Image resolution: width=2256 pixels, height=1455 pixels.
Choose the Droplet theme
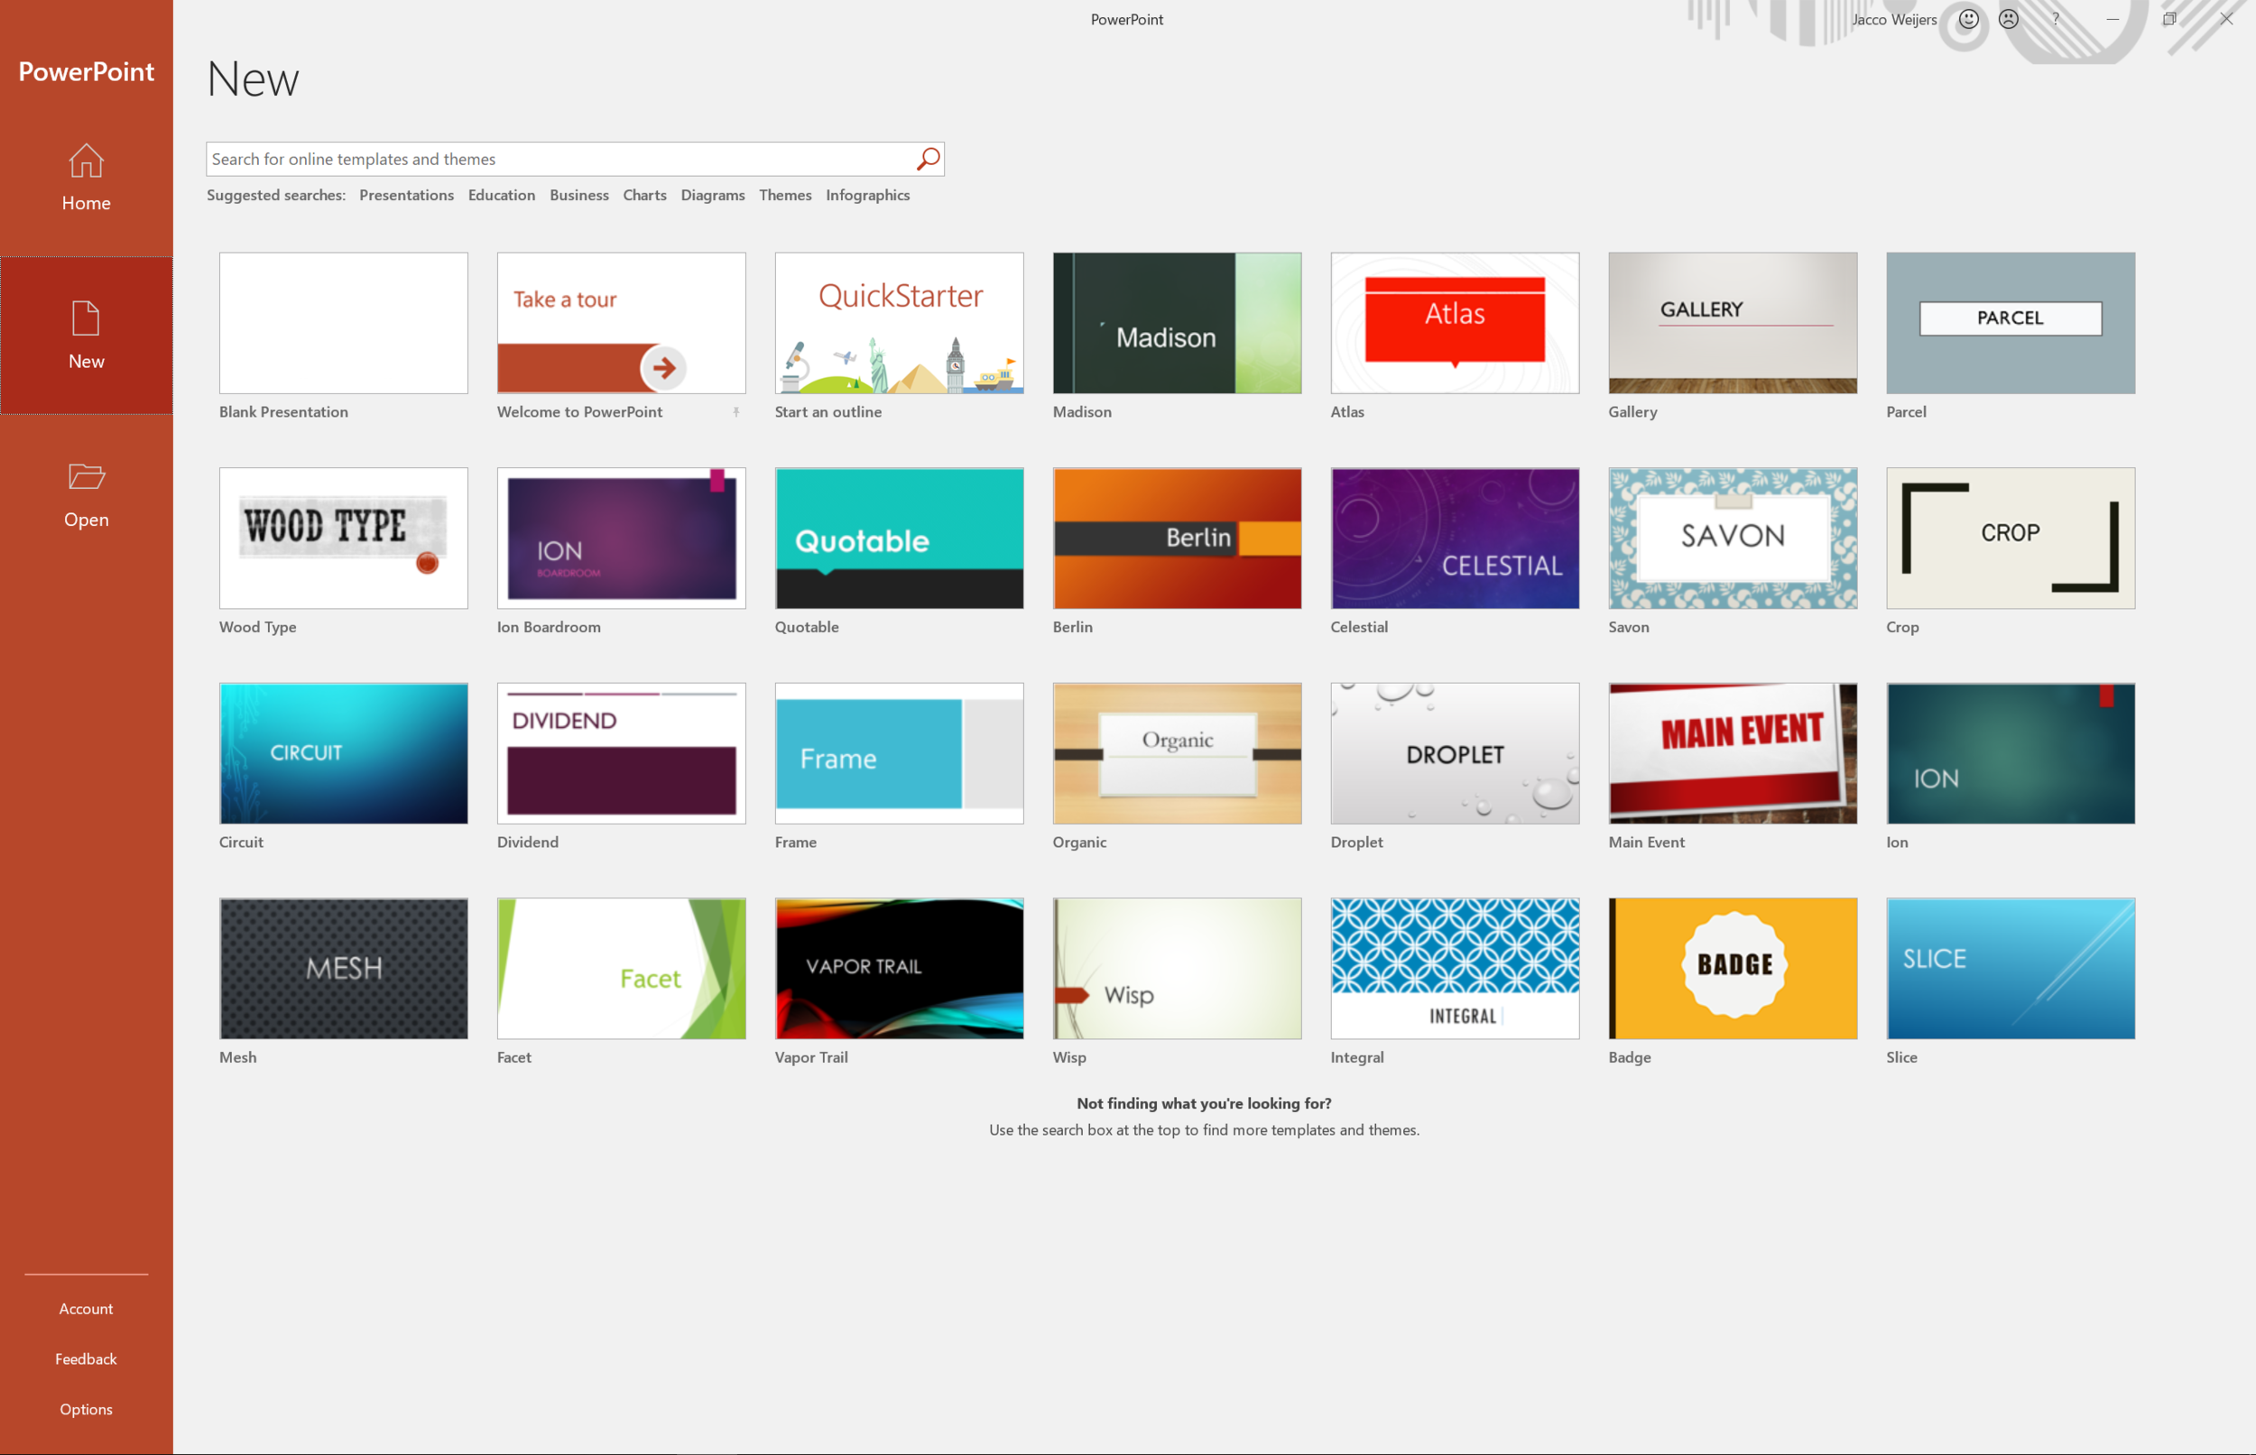click(1455, 754)
